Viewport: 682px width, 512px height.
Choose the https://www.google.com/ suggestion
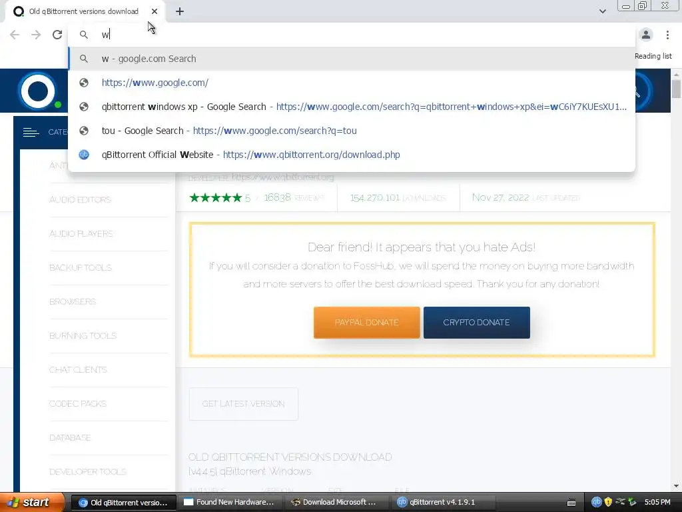pyautogui.click(x=352, y=83)
